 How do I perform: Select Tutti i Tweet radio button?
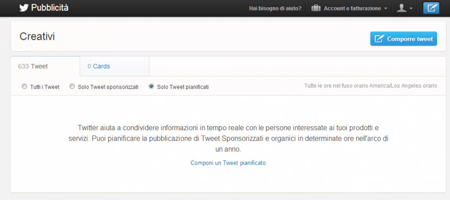click(24, 87)
